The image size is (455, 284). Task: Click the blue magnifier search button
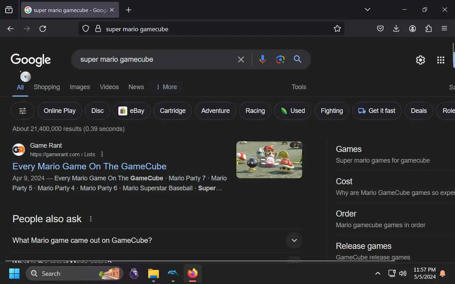coord(298,59)
